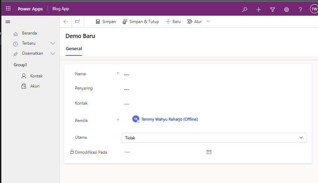This screenshot has height=183, width=318.
Task: Click the search magnifier icon
Action: [245, 9]
